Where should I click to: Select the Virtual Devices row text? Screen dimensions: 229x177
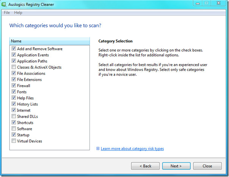point(30,141)
